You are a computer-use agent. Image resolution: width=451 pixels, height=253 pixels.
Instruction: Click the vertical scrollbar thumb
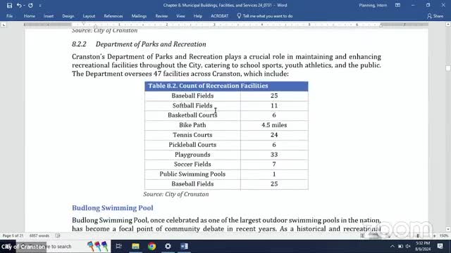coord(448,68)
